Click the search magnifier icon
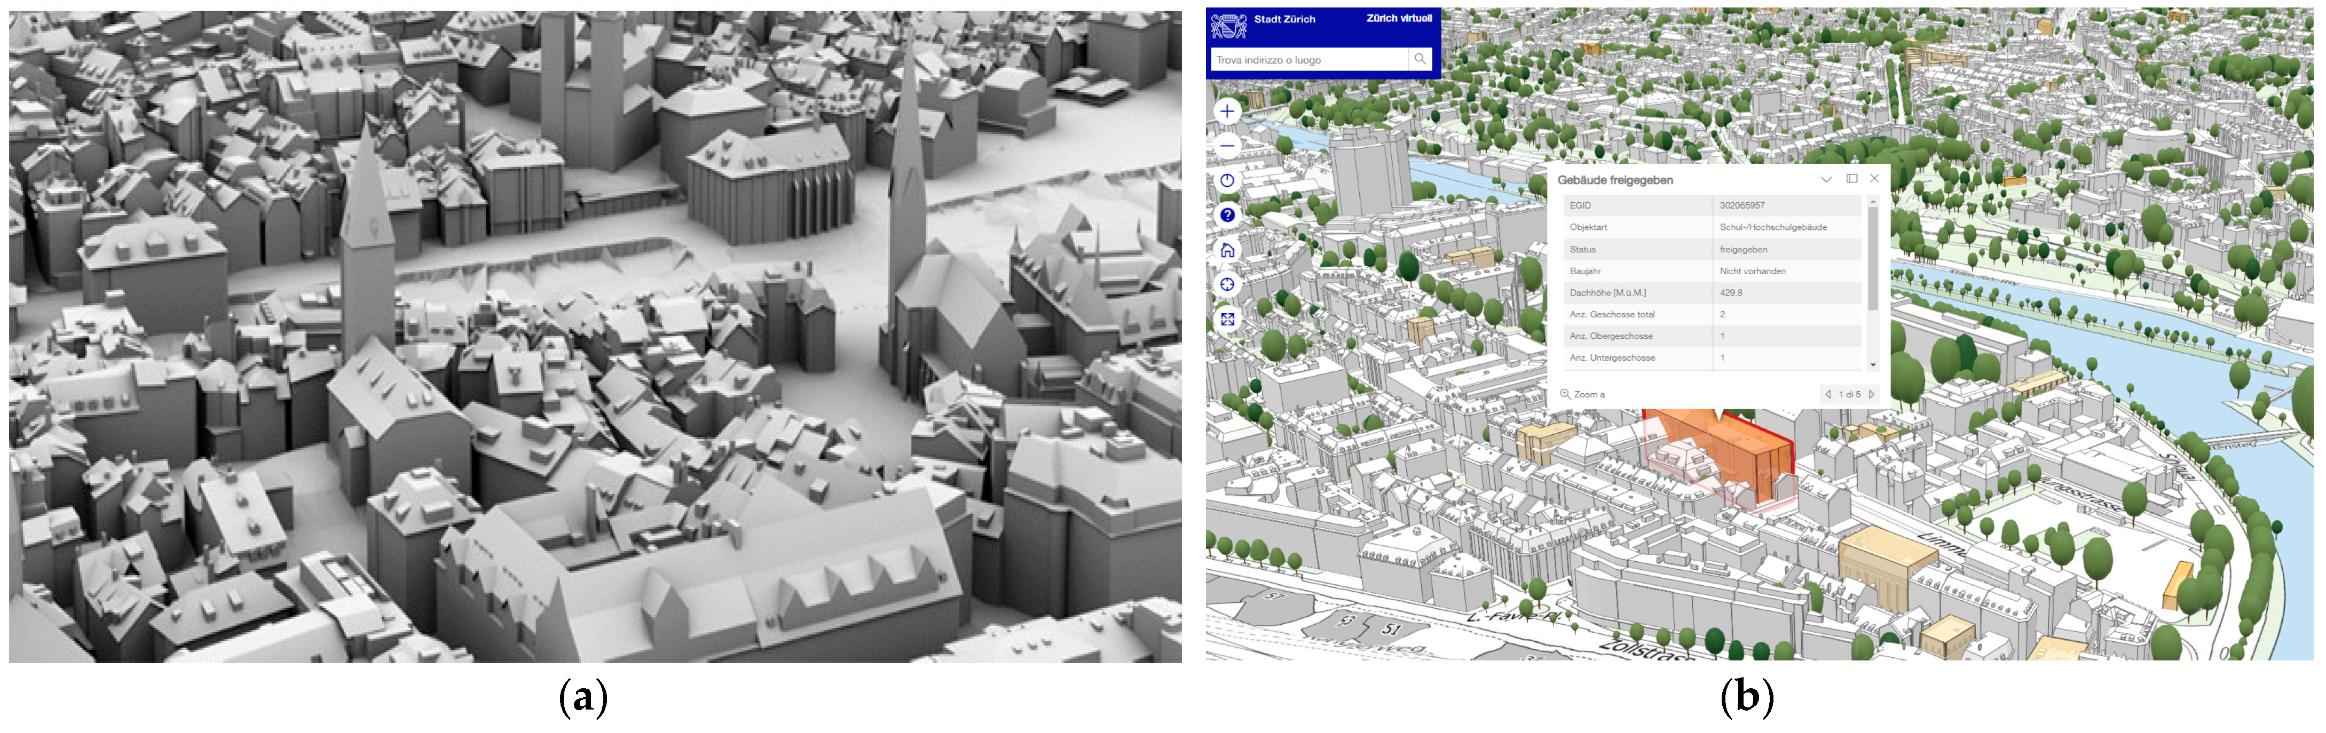Image resolution: width=2326 pixels, height=733 pixels. (1420, 60)
